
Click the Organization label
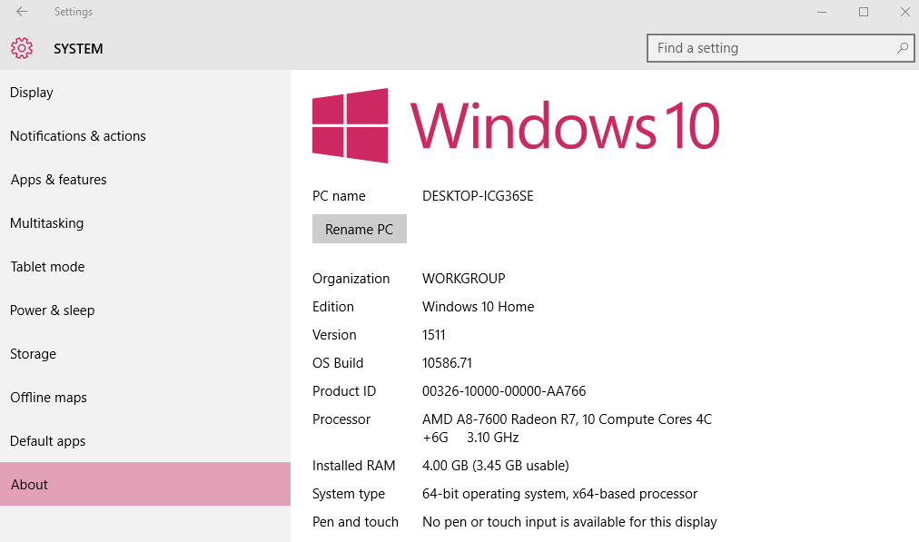pyautogui.click(x=351, y=279)
